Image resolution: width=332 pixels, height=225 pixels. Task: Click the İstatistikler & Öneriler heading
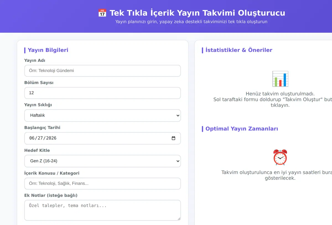tap(239, 50)
